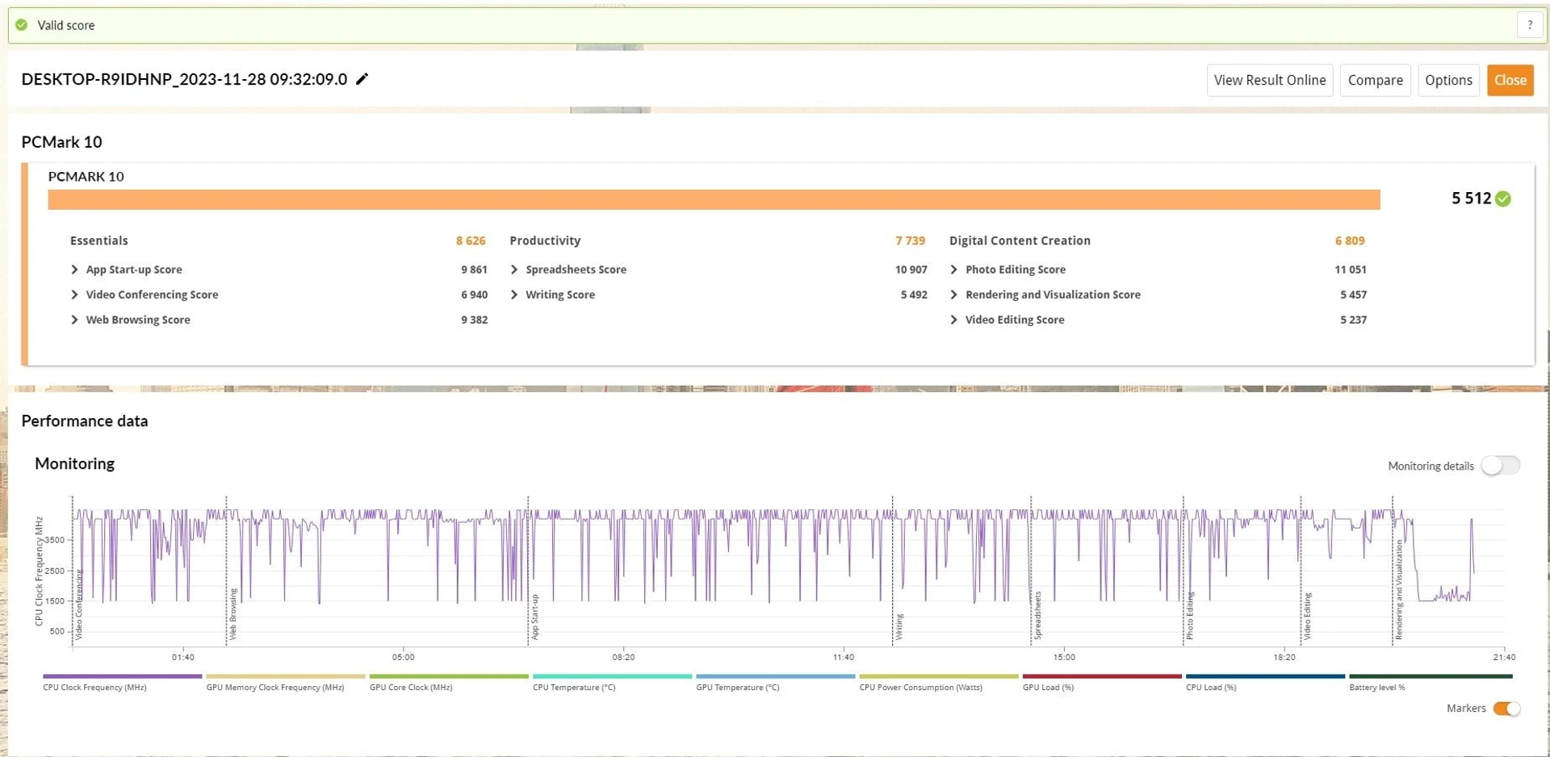Image resolution: width=1550 pixels, height=757 pixels.
Task: Expand Video Conferencing Score details
Action: pyautogui.click(x=75, y=295)
